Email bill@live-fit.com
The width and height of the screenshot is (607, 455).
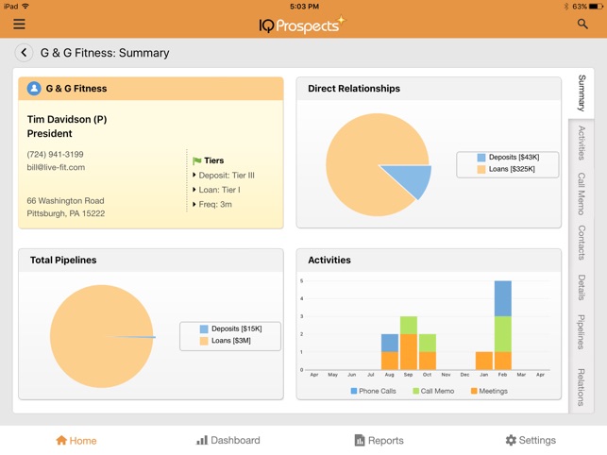tap(56, 167)
